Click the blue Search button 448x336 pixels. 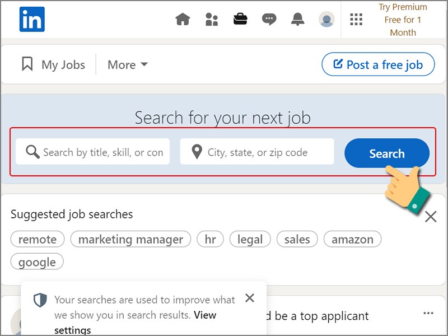click(387, 153)
